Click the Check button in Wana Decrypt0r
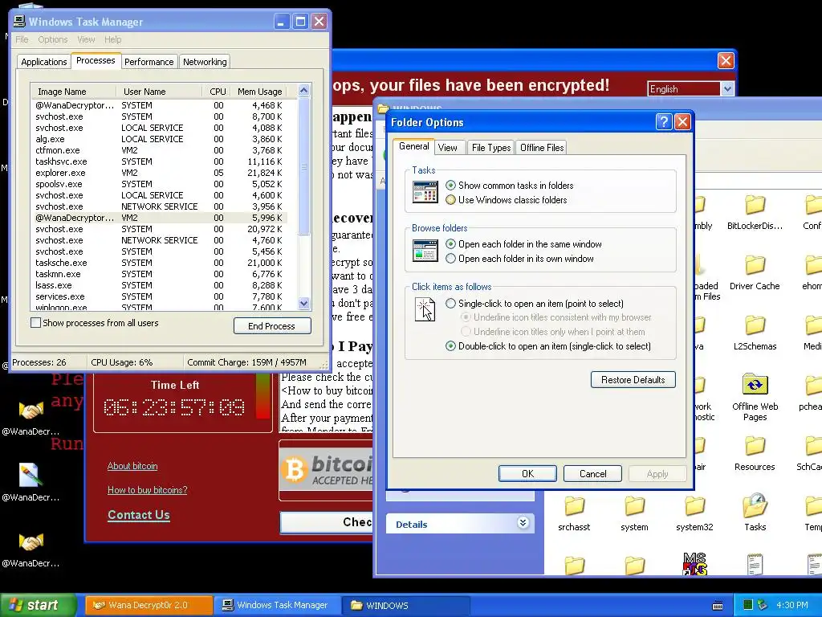822x617 pixels. 327,522
